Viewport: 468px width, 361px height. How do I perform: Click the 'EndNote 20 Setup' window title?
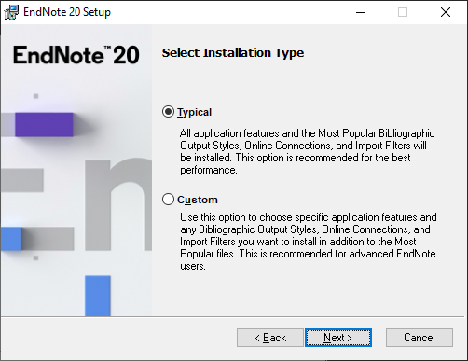[67, 12]
